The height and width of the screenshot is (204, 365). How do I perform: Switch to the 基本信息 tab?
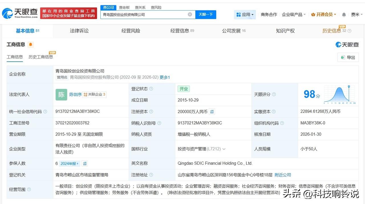[x=27, y=31]
